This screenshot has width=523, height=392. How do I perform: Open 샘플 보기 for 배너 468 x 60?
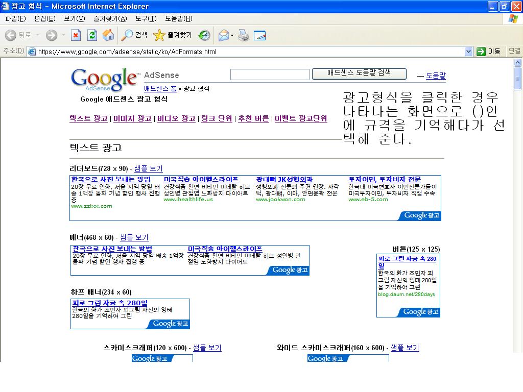(134, 237)
